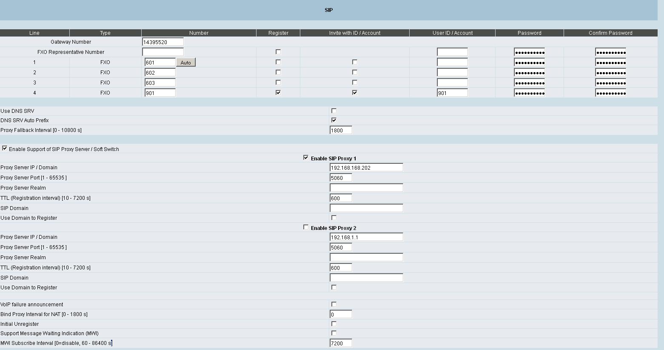This screenshot has width=664, height=350.
Task: Check Invite with ID for line 2
Action: [x=355, y=72]
